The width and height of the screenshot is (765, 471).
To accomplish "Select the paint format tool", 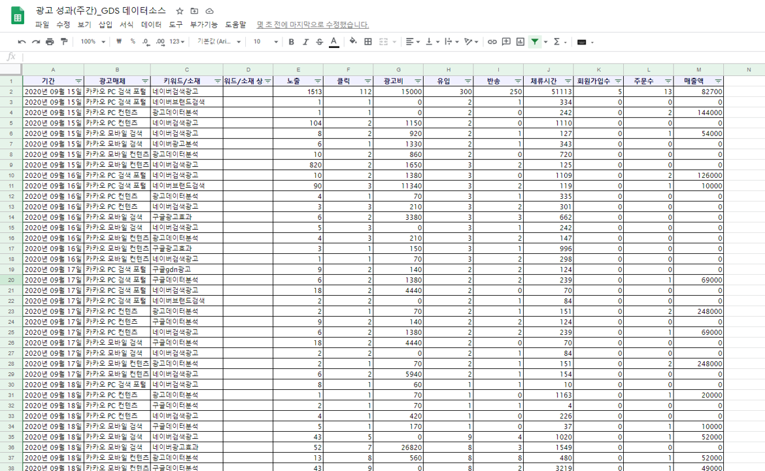I will (64, 42).
